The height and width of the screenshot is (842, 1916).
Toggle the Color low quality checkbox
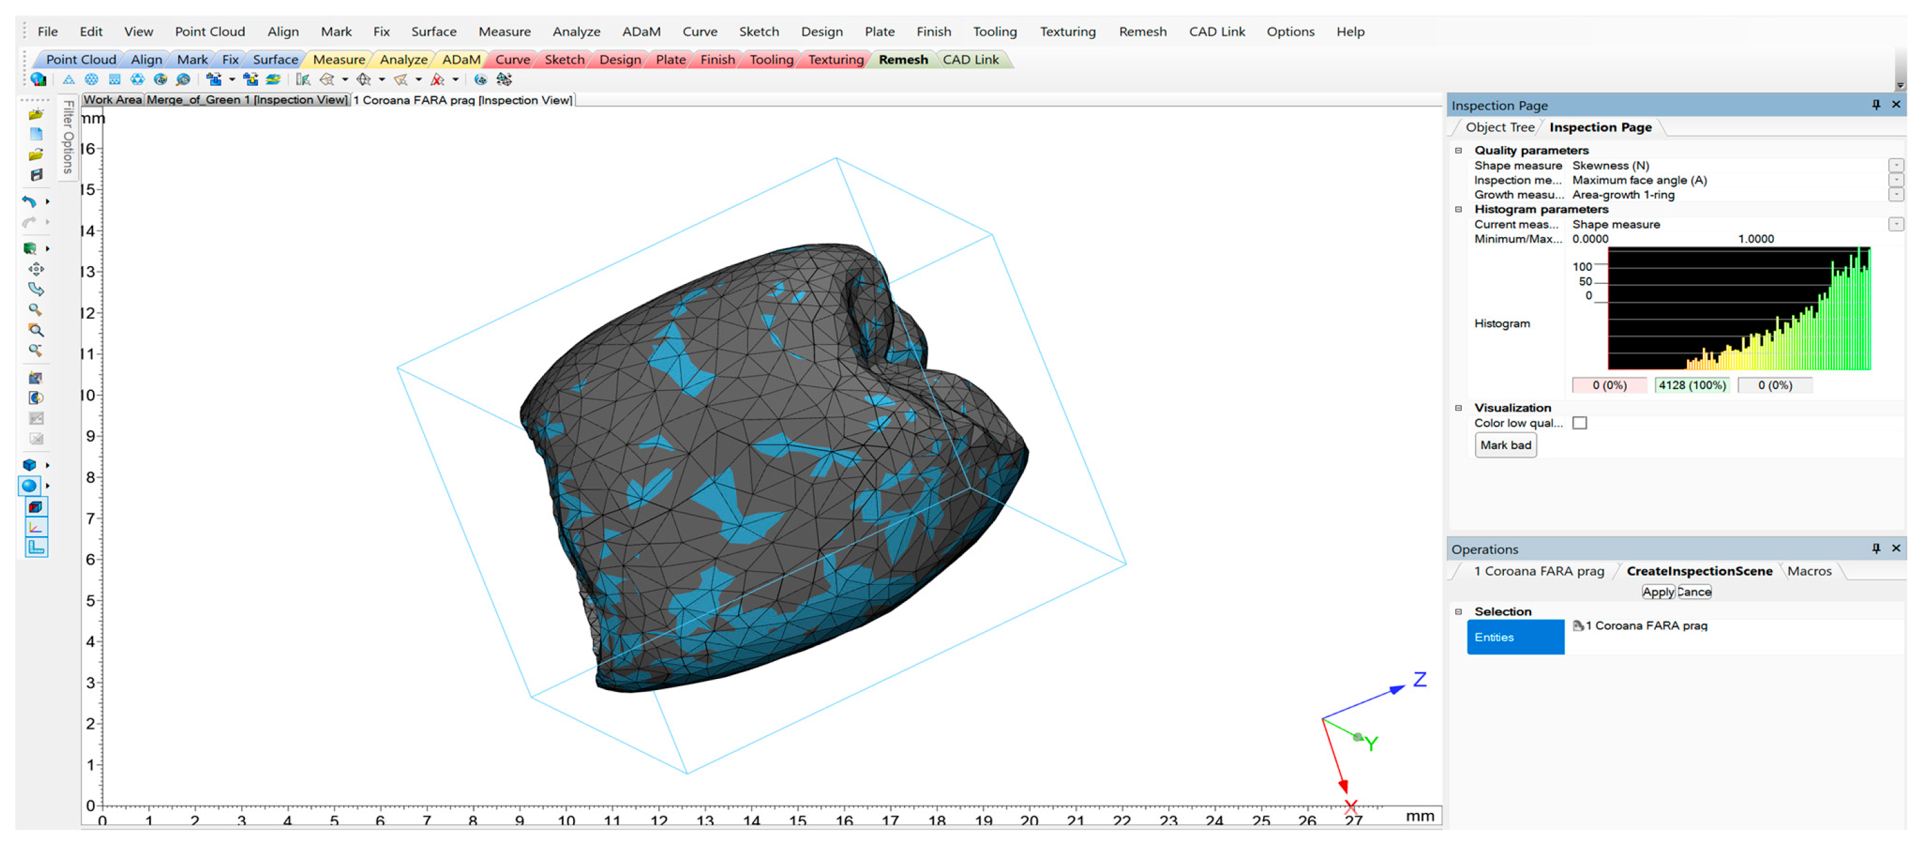(1580, 423)
